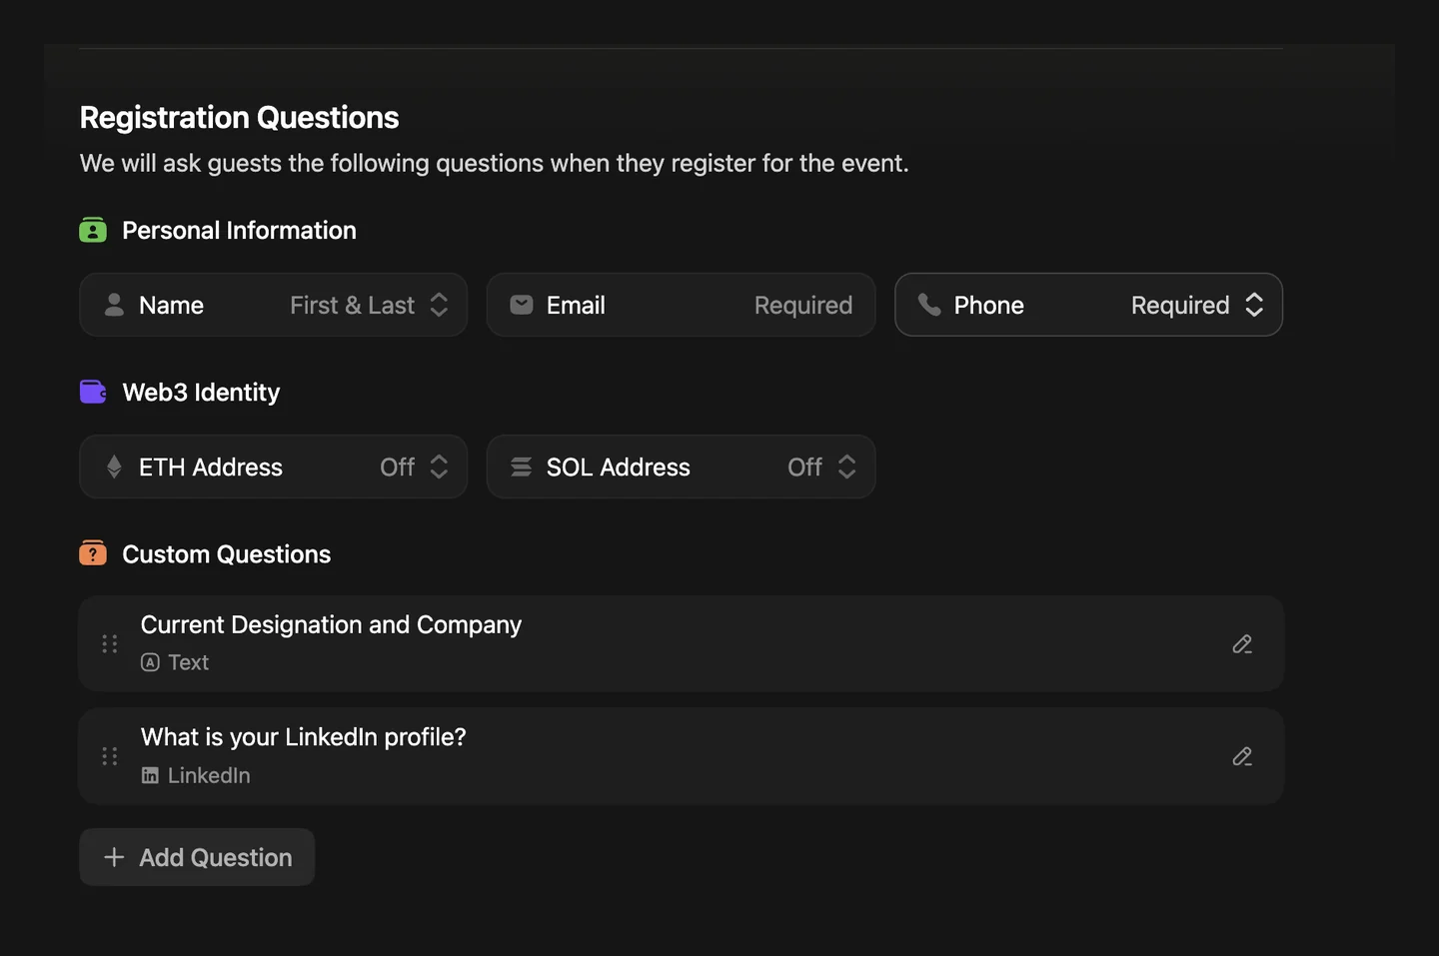Image resolution: width=1439 pixels, height=956 pixels.
Task: Open the Name First & Last dropdown
Action: pyautogui.click(x=273, y=305)
